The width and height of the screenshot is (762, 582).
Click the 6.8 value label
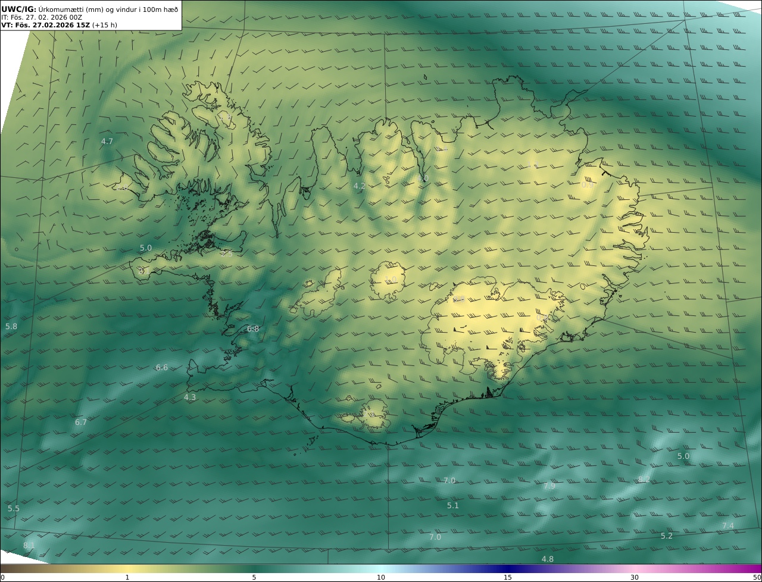click(x=253, y=329)
